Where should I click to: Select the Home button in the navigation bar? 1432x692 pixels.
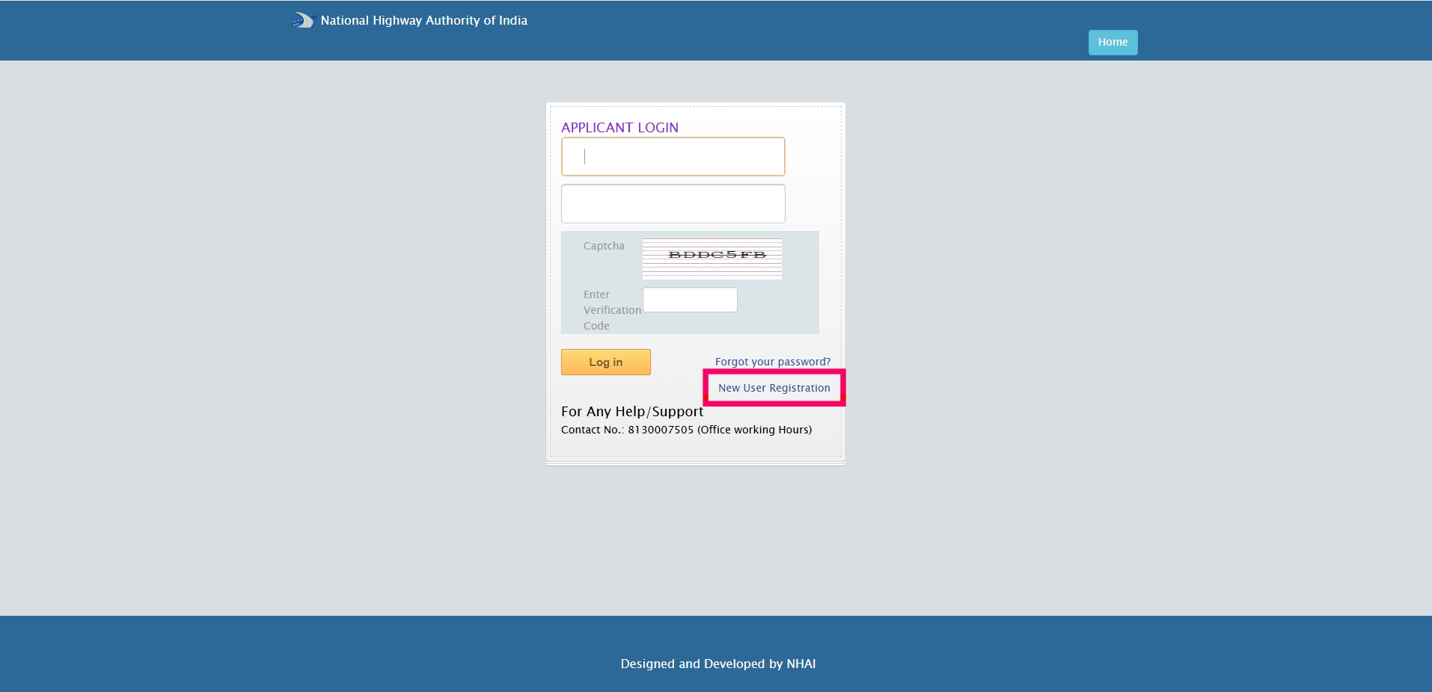click(1112, 42)
